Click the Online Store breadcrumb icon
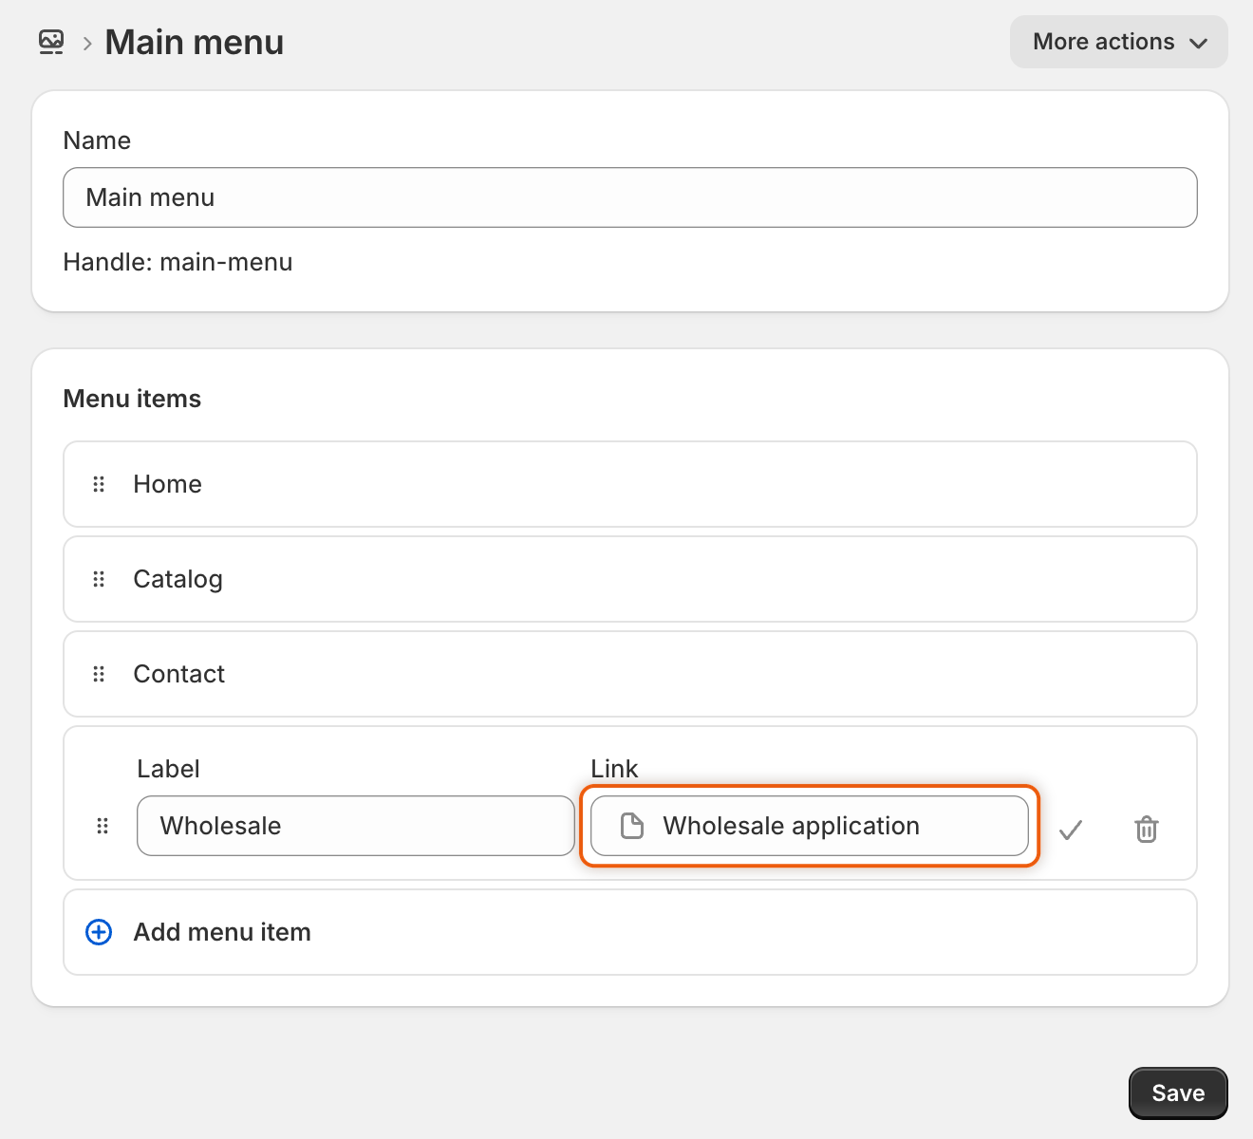This screenshot has height=1139, width=1253. (x=51, y=42)
